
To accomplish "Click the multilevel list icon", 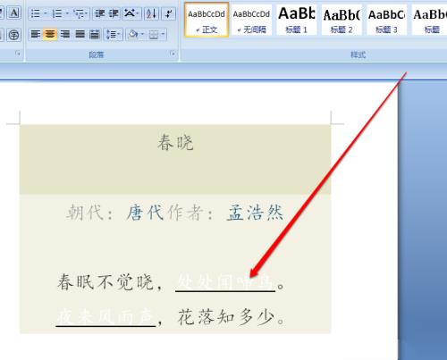I will pyautogui.click(x=78, y=13).
